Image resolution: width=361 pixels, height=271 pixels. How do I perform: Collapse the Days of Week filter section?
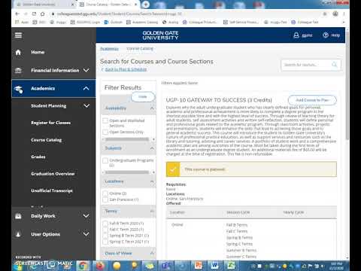pos(152,253)
